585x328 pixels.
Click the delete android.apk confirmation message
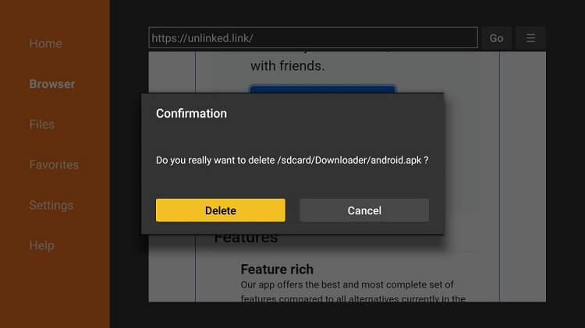[x=292, y=160]
